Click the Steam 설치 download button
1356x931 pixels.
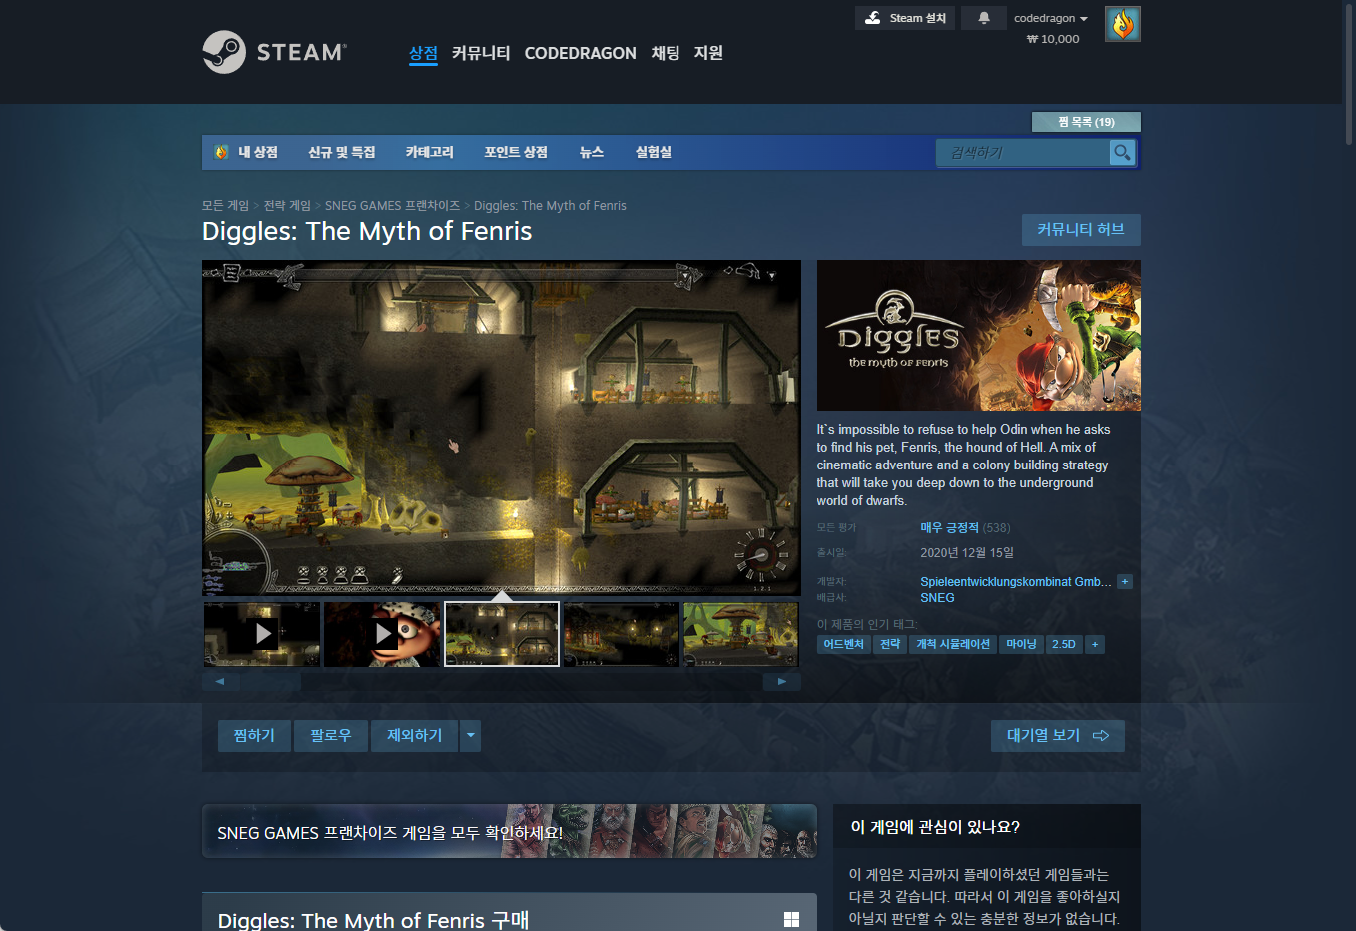click(905, 18)
